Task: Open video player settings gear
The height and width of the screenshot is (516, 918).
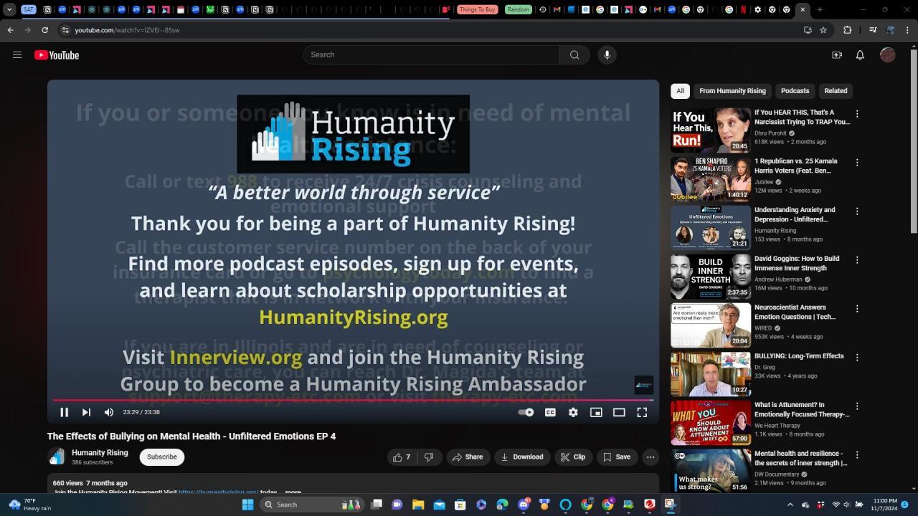Action: (x=573, y=412)
